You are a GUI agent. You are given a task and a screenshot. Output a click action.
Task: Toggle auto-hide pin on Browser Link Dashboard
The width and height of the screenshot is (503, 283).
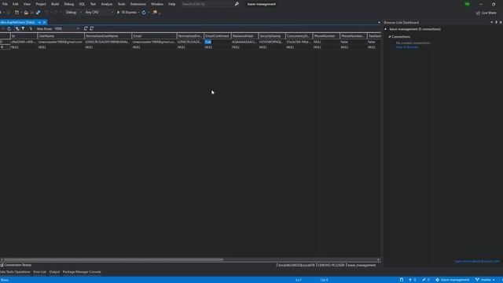(496, 23)
